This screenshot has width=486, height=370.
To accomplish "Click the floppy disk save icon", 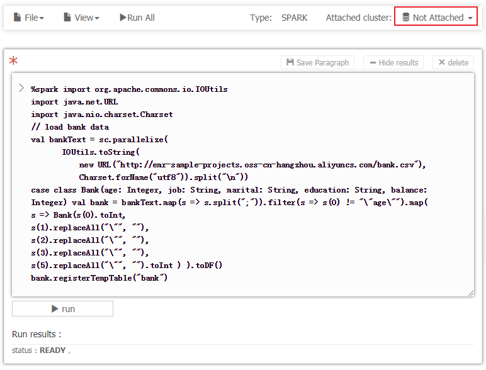I will point(290,62).
